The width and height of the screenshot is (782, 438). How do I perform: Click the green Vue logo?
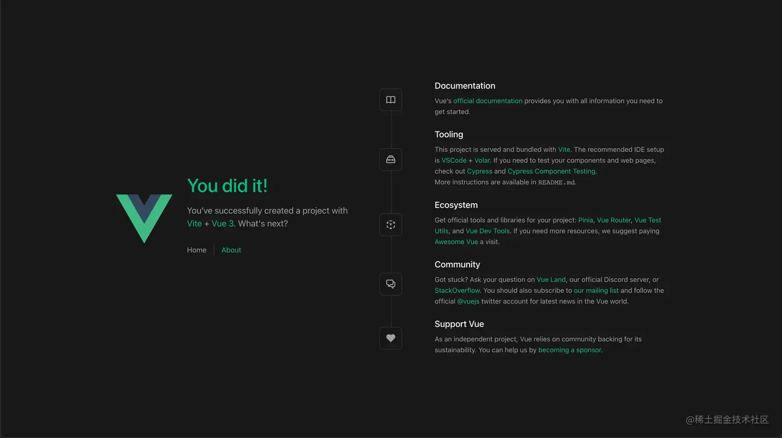coord(144,217)
